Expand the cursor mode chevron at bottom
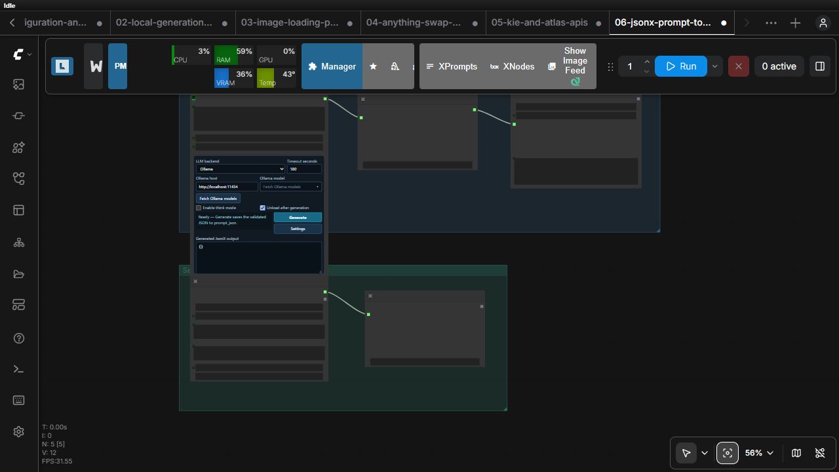This screenshot has height=472, width=839. coord(705,453)
